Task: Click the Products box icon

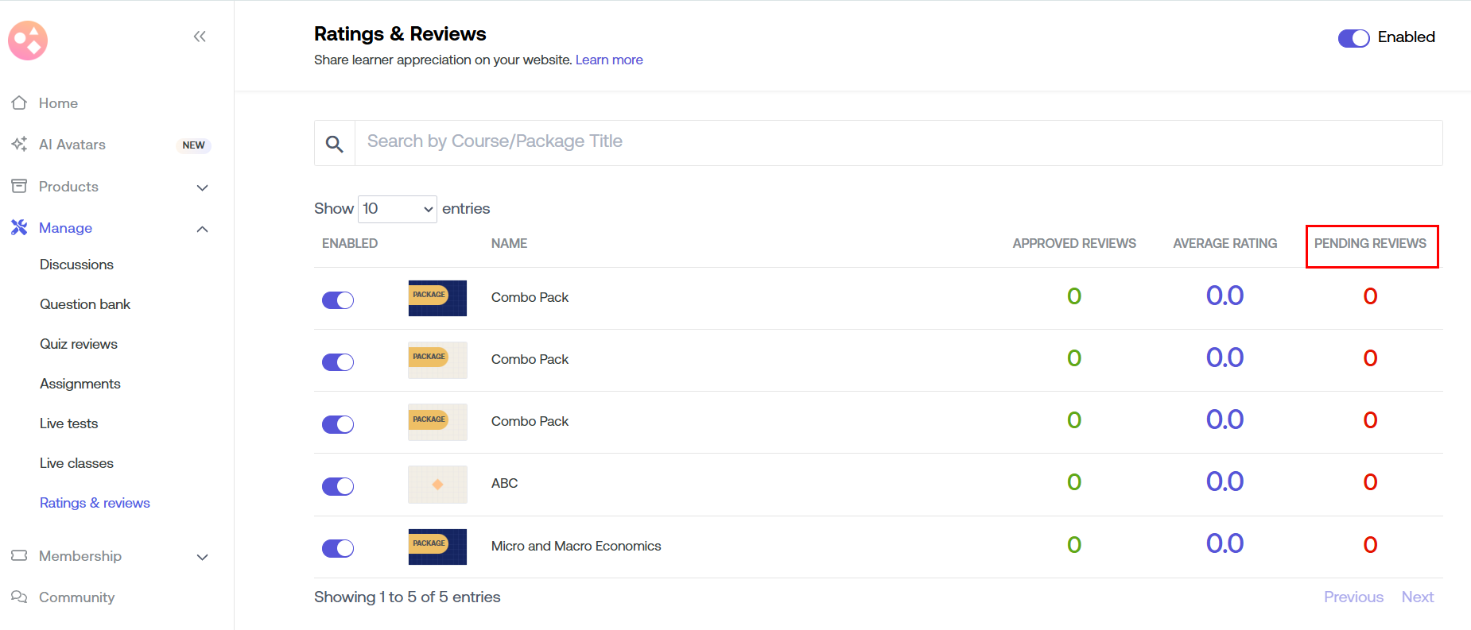Action: coord(19,187)
